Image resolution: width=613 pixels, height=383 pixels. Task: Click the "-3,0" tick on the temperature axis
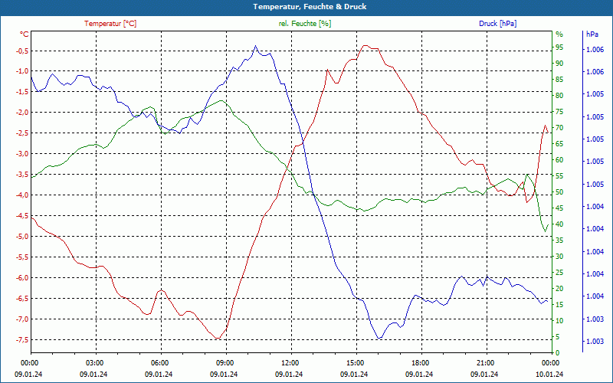point(22,154)
